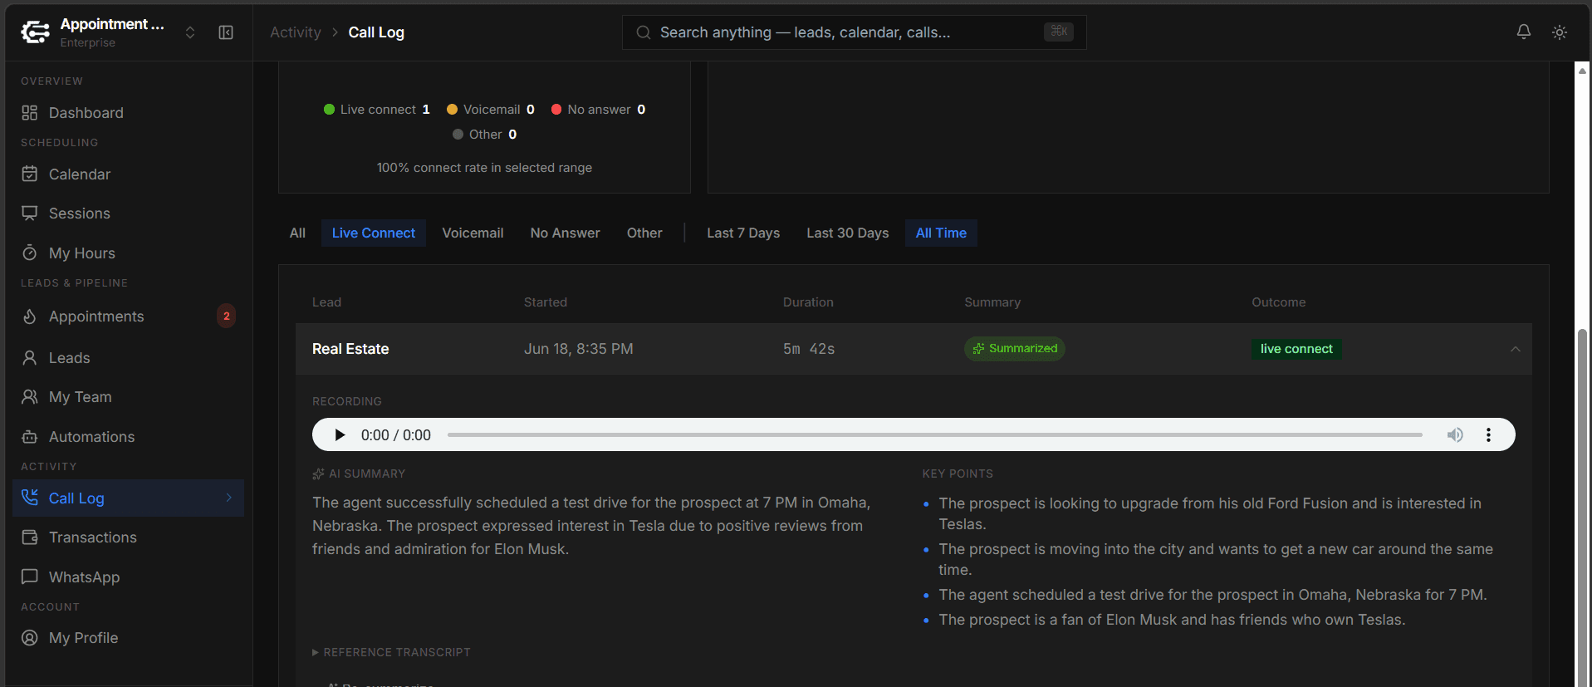Screen dimensions: 1592x687
Task: Open Transactions page
Action: point(128,537)
